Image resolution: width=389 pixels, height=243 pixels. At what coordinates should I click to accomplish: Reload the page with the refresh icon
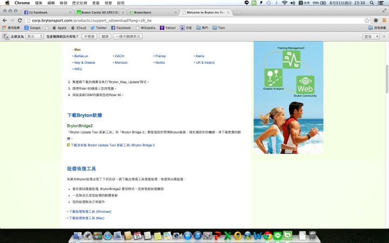pyautogui.click(x=20, y=21)
